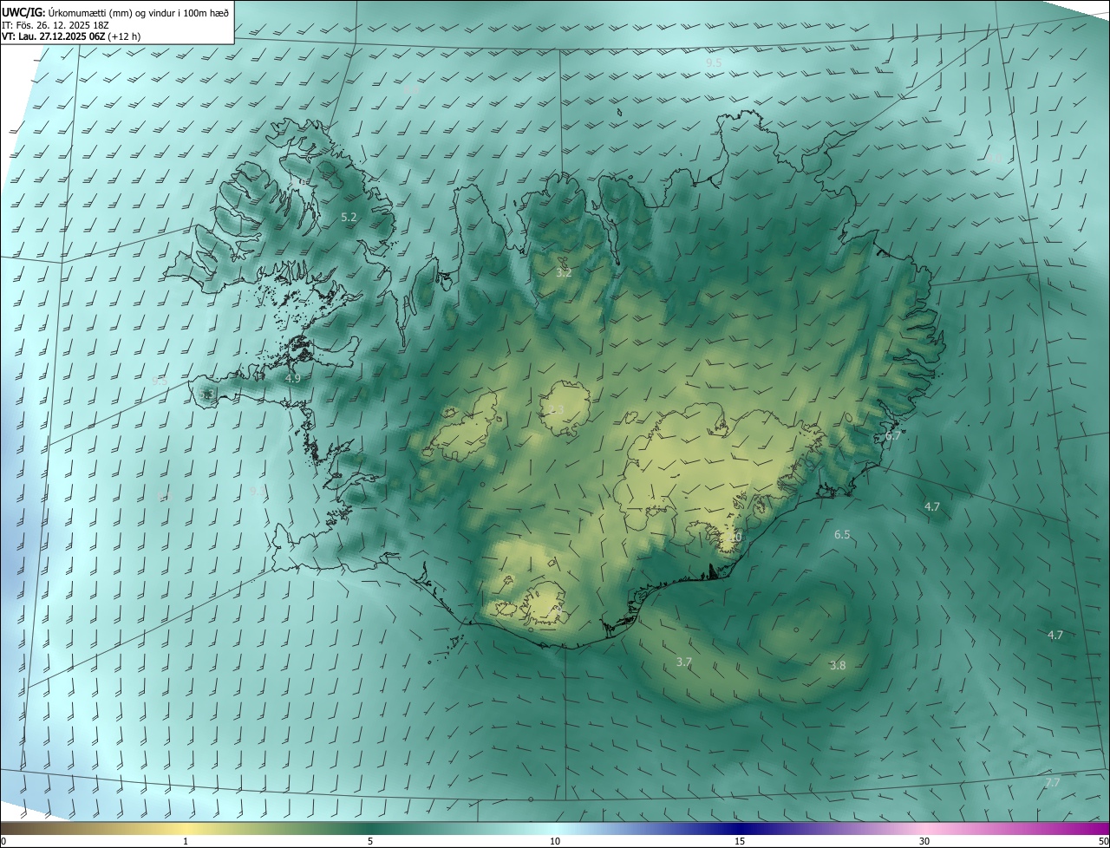
Task: Click the 5 tick label on the colour scale
Action: (x=370, y=841)
